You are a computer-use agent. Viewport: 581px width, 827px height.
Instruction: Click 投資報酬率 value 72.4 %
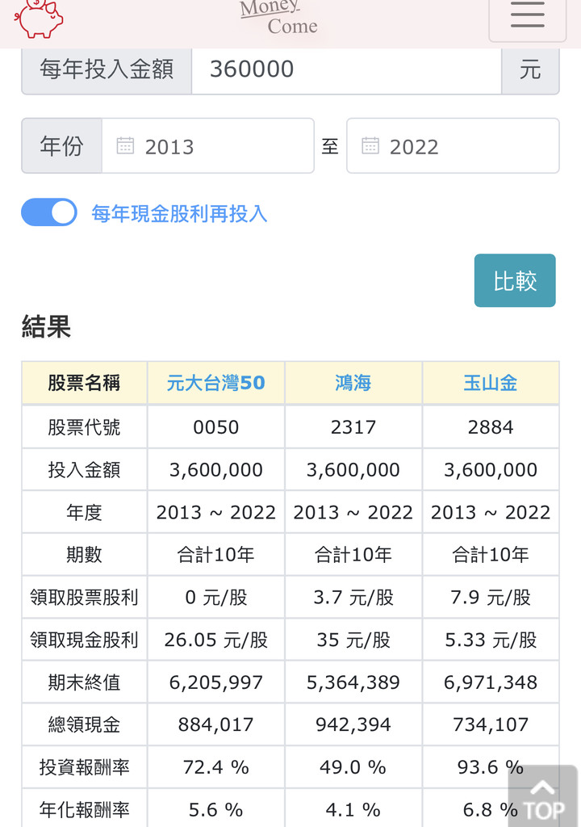point(216,767)
